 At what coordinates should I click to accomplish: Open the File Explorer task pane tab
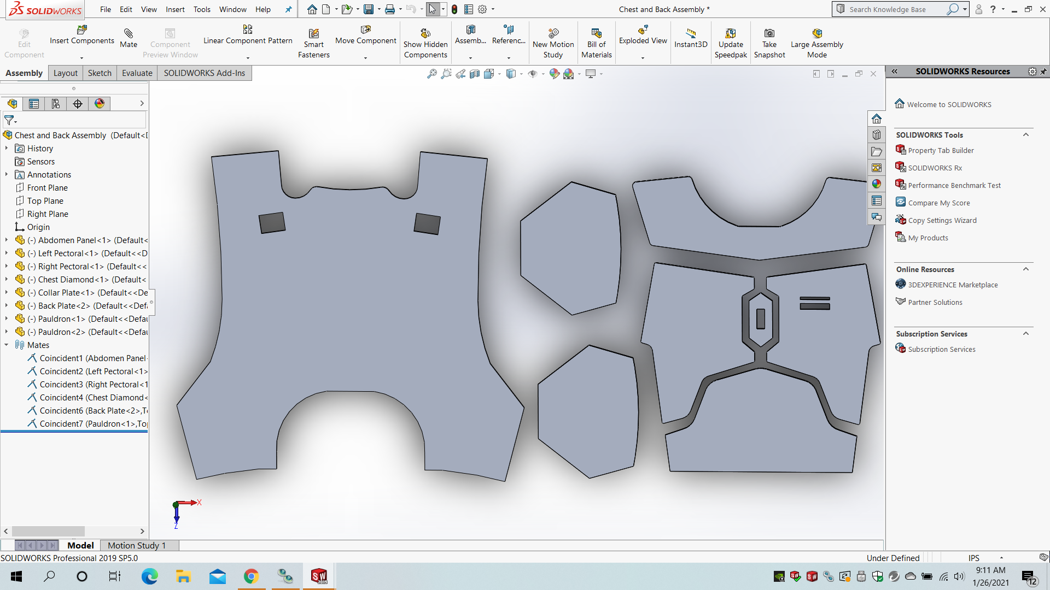[x=877, y=151]
